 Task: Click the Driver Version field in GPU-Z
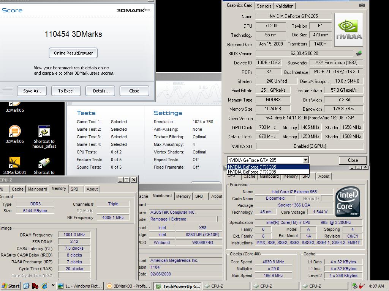(x=310, y=118)
